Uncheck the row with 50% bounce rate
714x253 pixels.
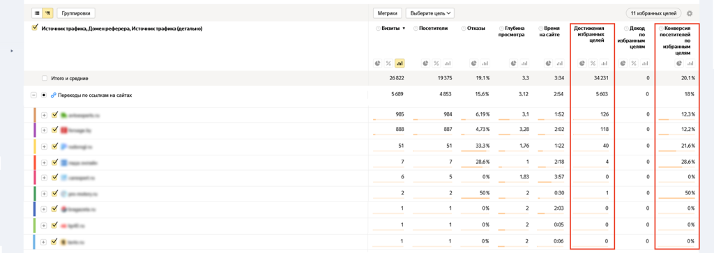click(54, 193)
